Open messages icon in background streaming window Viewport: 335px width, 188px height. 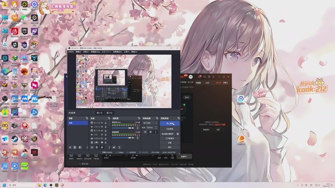click(200, 77)
